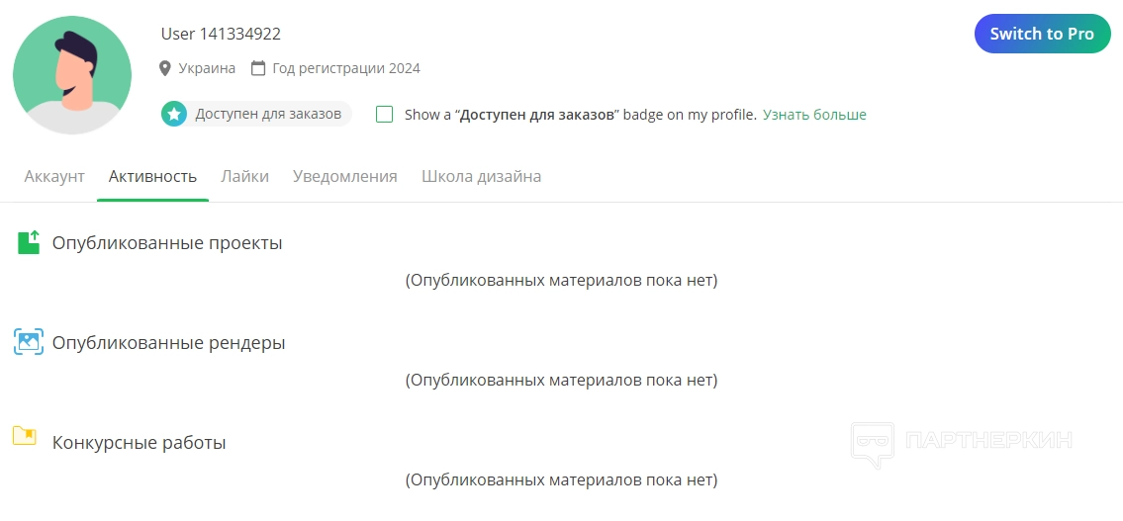
Task: Go to the Школа дизайна tab
Action: click(x=481, y=176)
